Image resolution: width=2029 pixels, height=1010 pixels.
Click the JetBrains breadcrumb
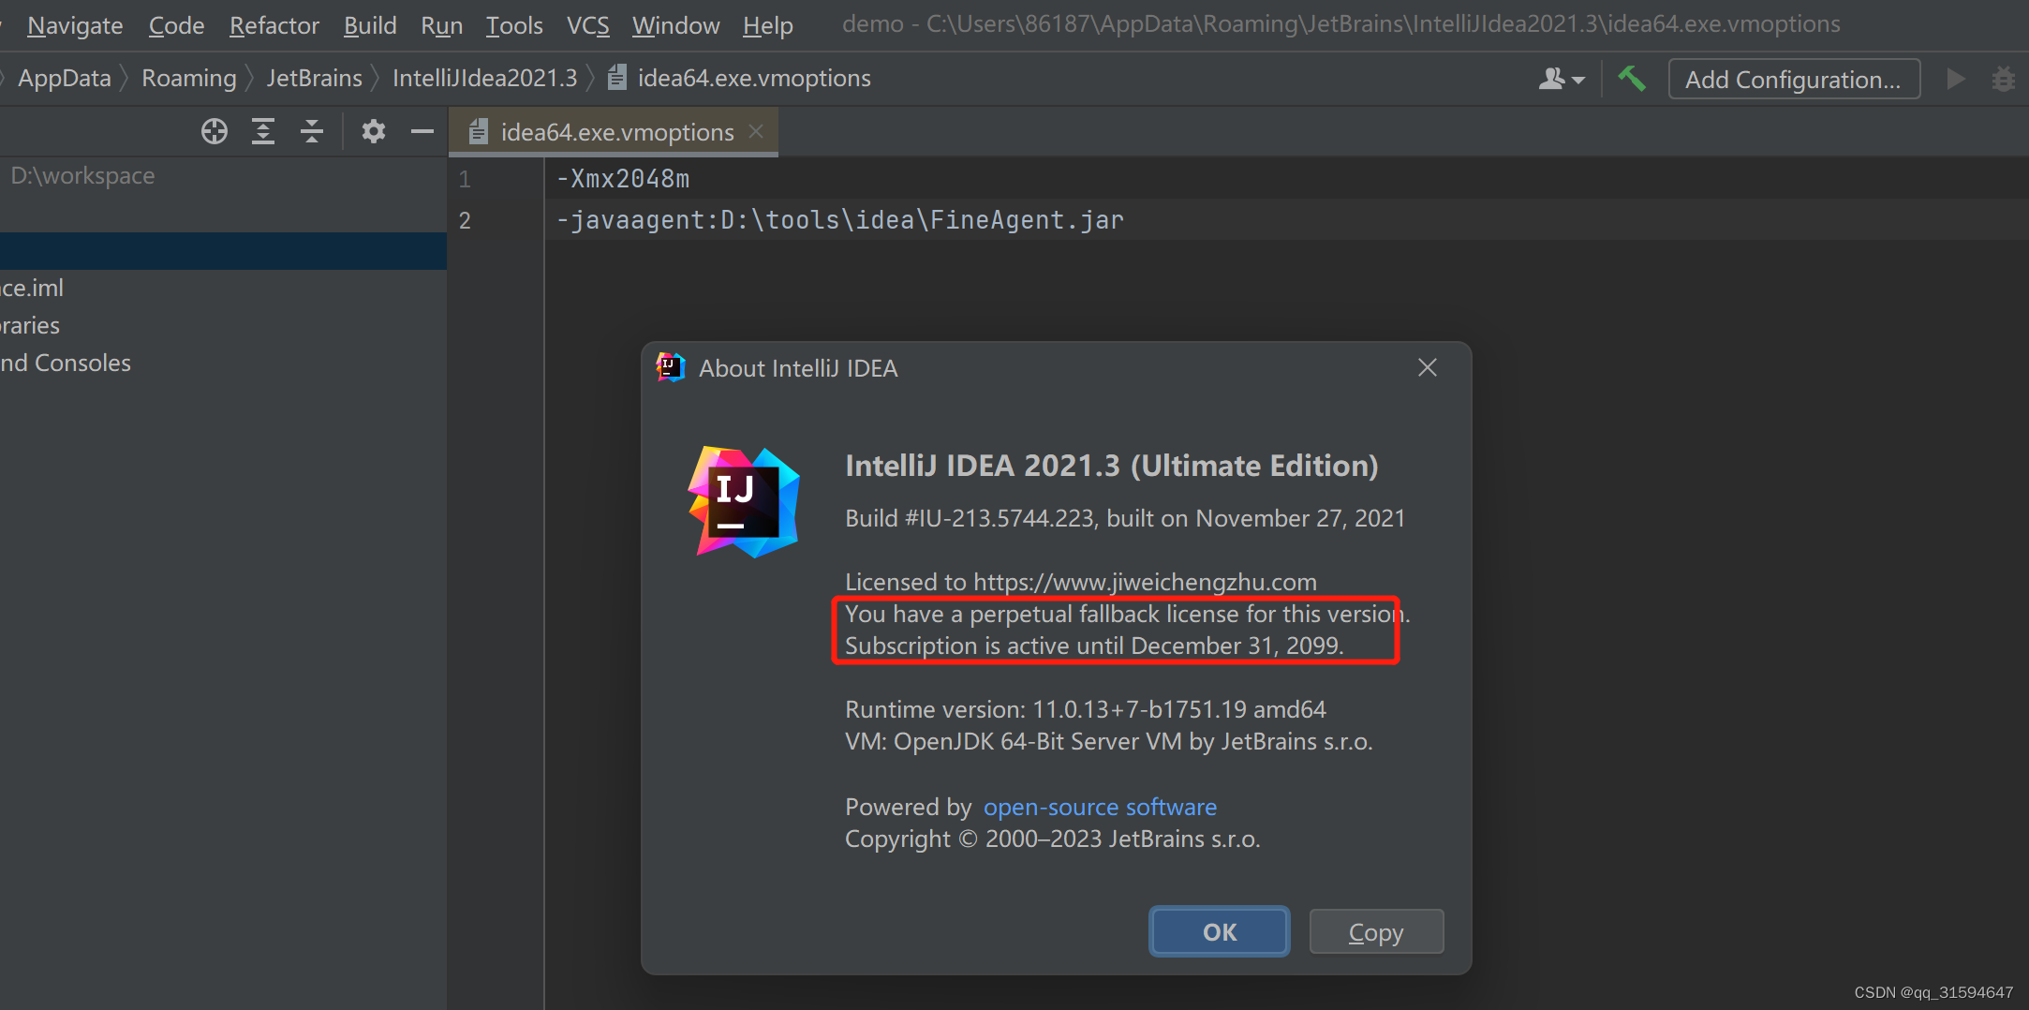314,78
